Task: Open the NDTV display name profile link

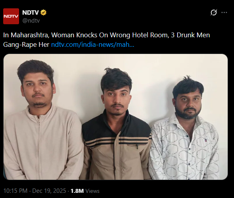Action: pyautogui.click(x=31, y=13)
